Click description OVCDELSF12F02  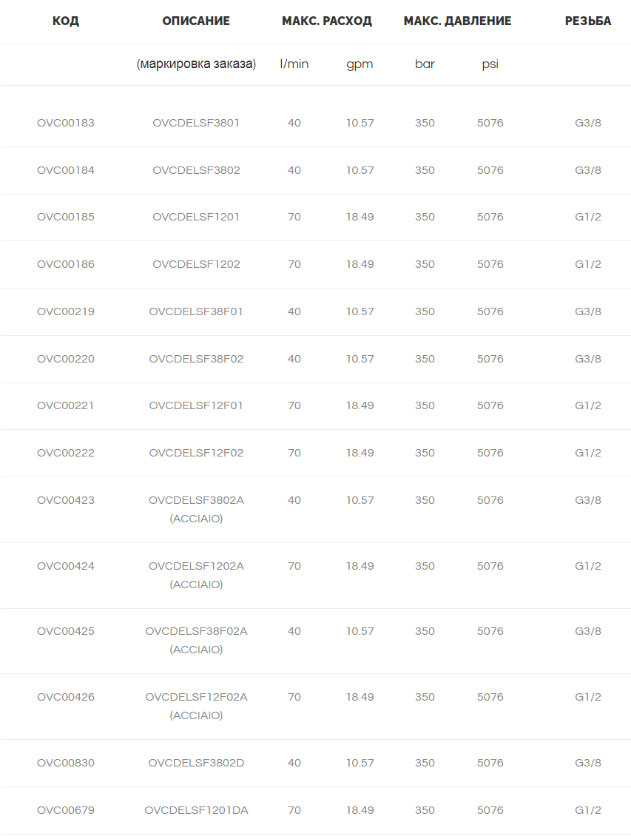pos(196,453)
